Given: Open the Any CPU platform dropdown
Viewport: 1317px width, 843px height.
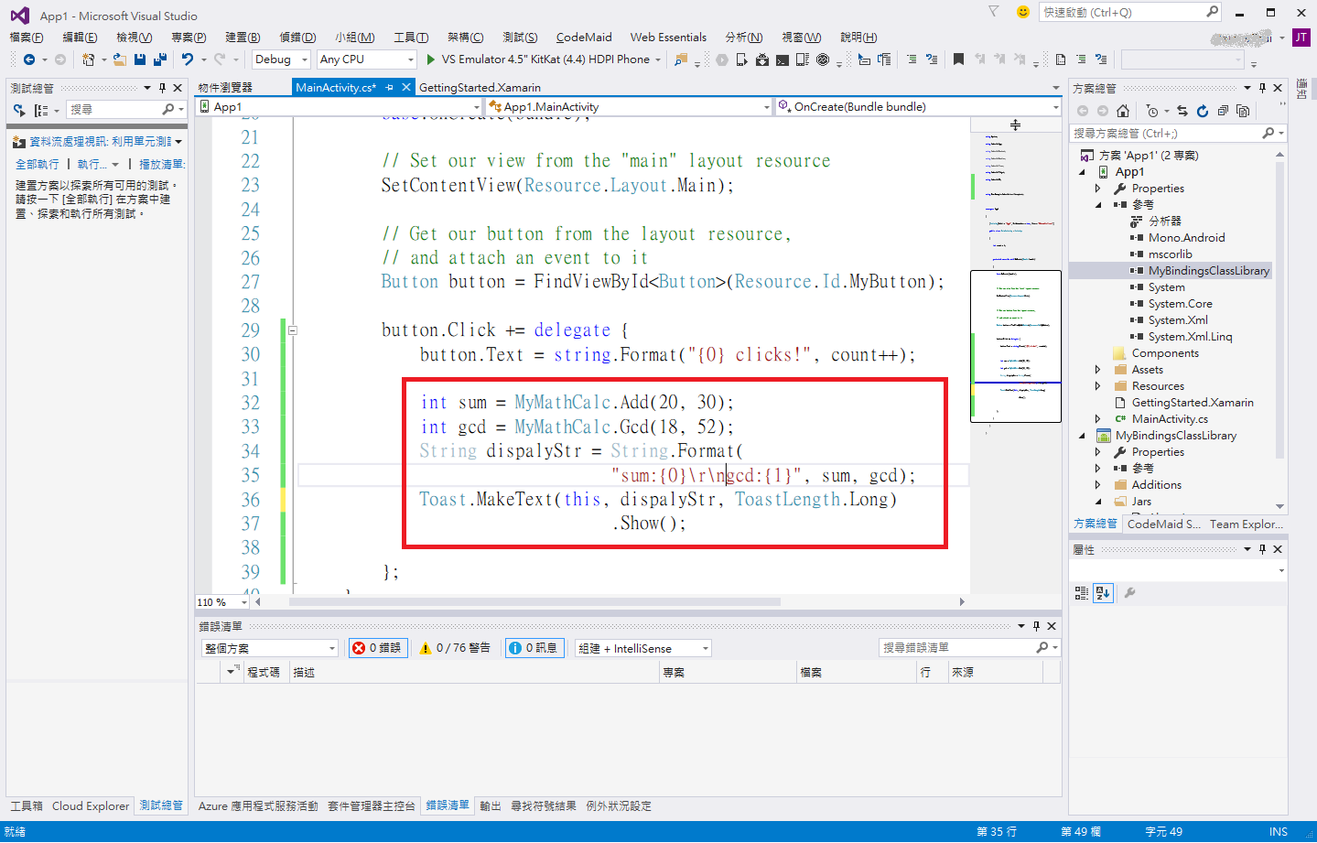Looking at the screenshot, I should (x=366, y=59).
